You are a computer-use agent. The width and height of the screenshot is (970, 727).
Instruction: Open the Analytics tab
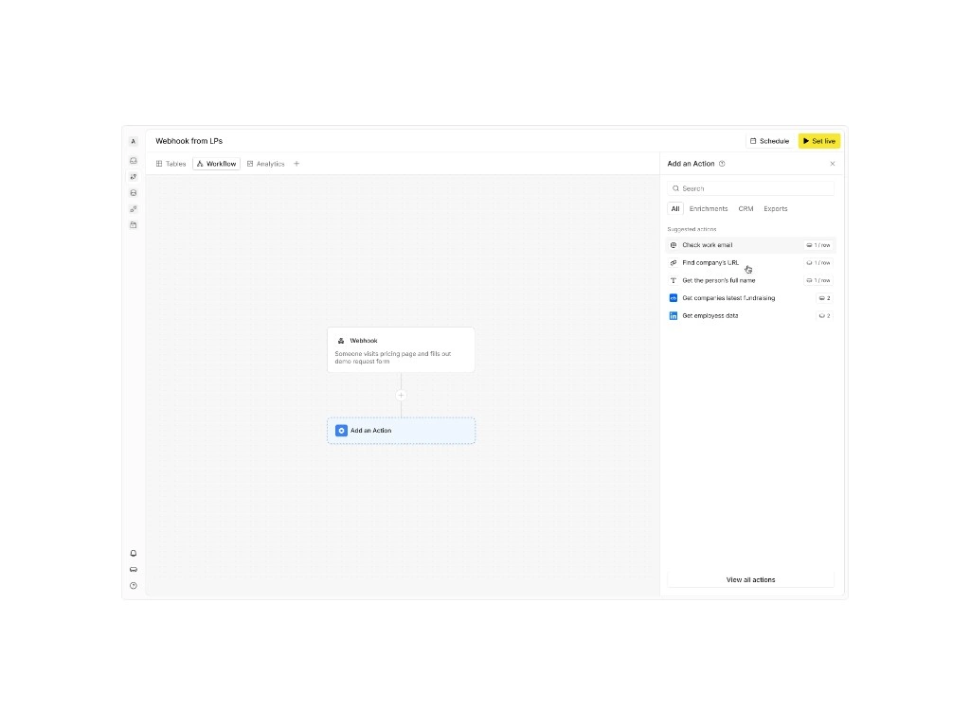coord(266,164)
